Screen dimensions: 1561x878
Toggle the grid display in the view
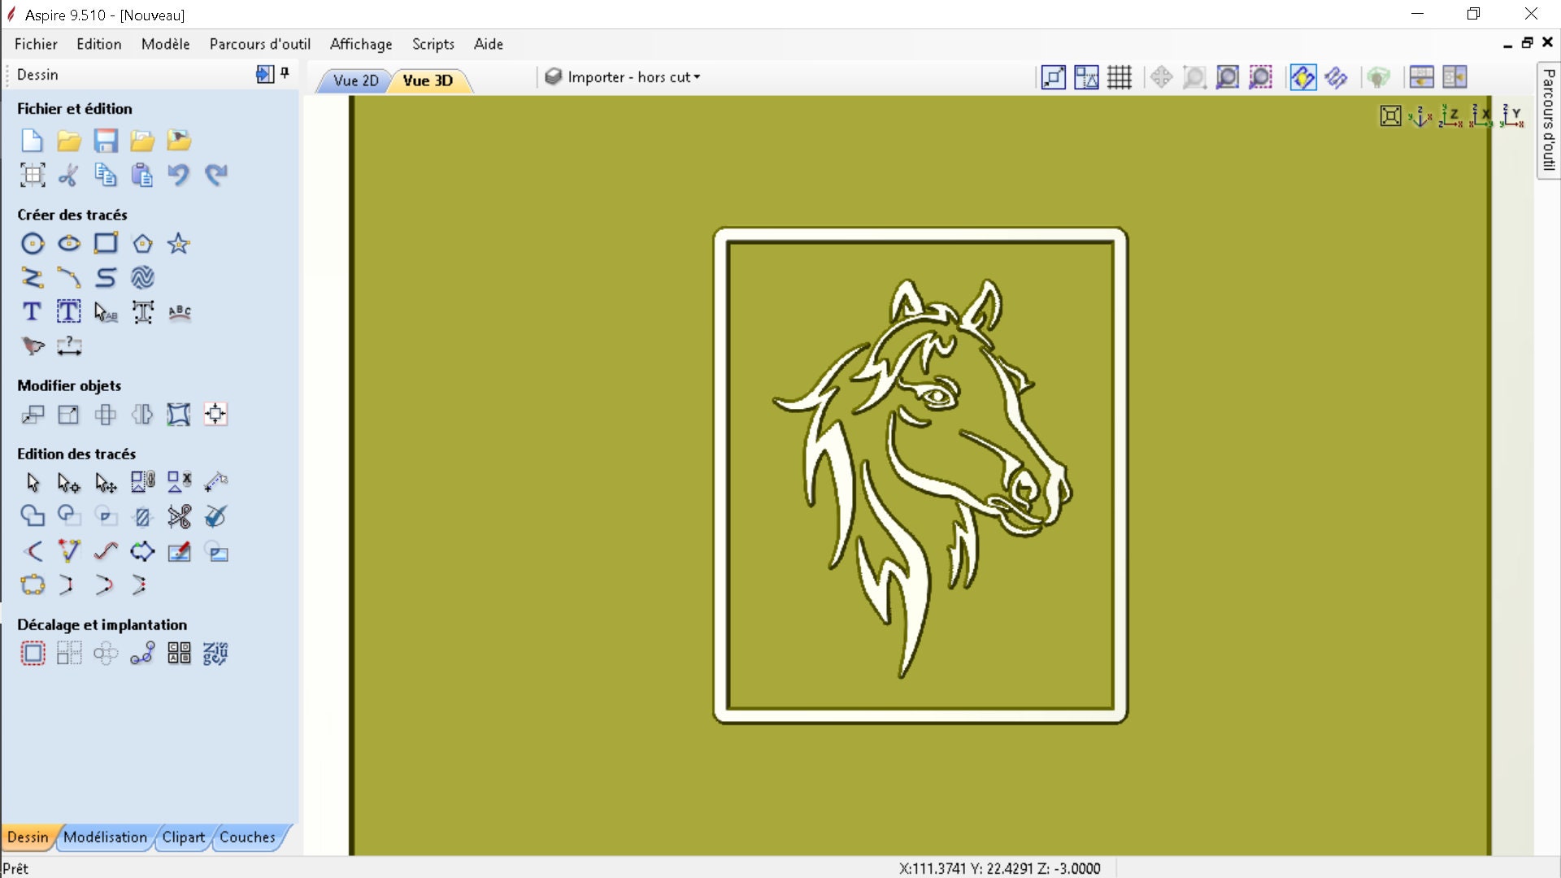[x=1120, y=76]
